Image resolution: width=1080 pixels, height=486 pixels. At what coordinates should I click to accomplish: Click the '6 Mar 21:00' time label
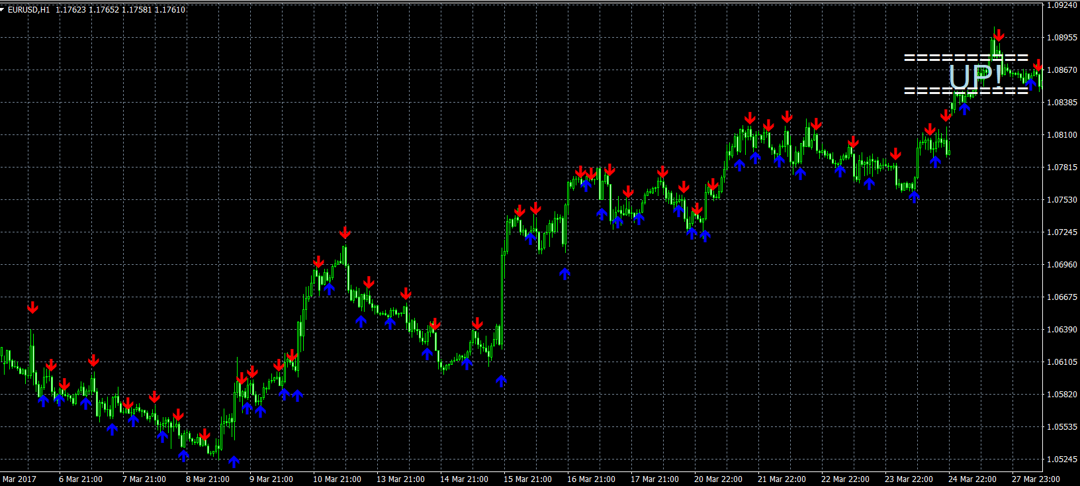tap(81, 479)
